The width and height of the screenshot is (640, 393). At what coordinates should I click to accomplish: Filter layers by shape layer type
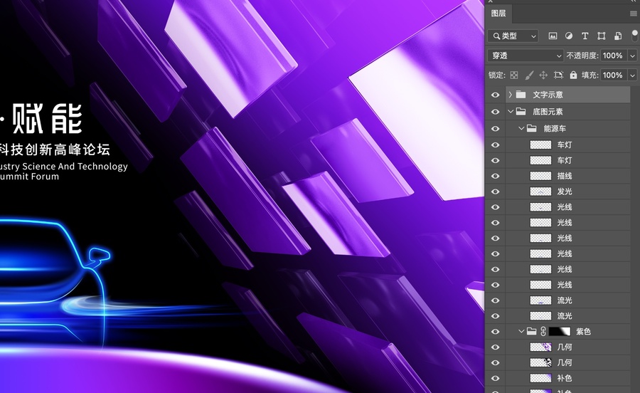(601, 36)
